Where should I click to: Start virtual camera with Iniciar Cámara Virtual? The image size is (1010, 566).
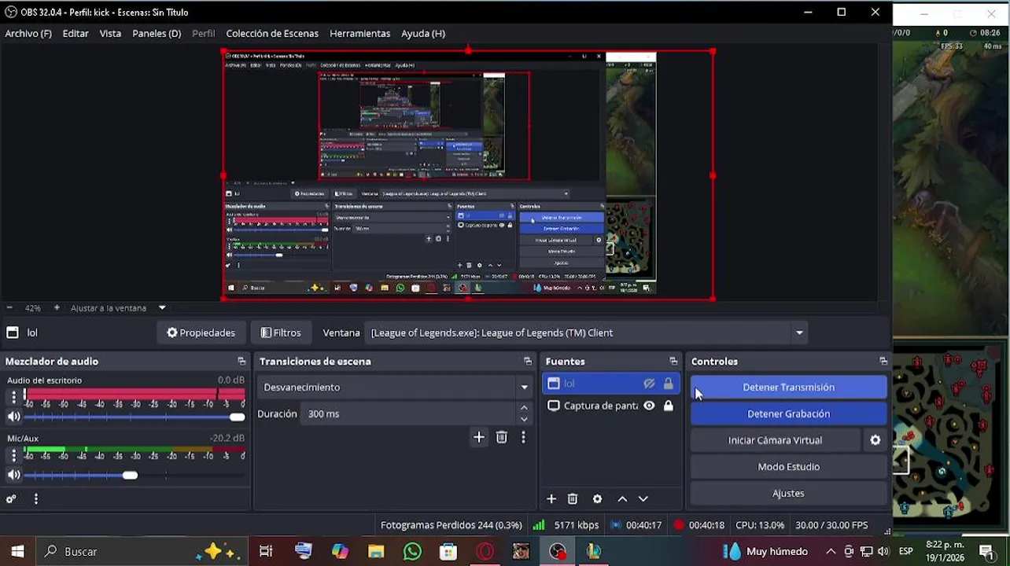coord(775,440)
